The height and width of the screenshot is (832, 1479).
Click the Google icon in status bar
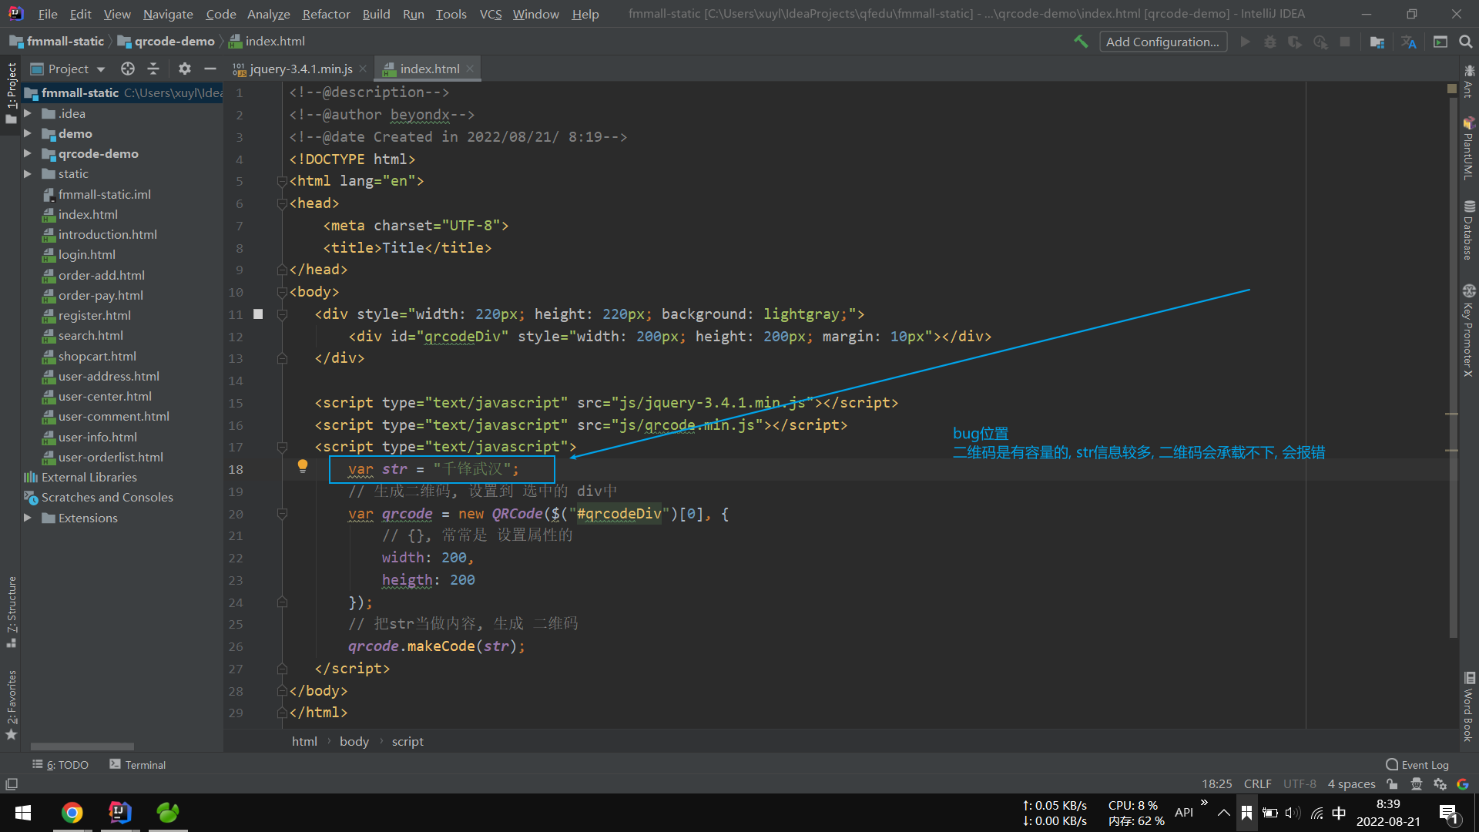(x=1463, y=784)
